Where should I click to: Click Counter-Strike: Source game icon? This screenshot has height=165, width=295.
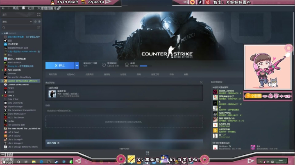5,85
